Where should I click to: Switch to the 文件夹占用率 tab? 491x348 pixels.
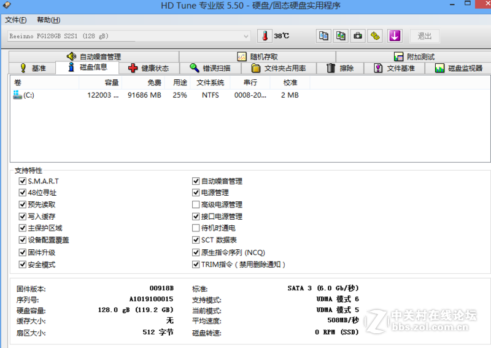[279, 68]
